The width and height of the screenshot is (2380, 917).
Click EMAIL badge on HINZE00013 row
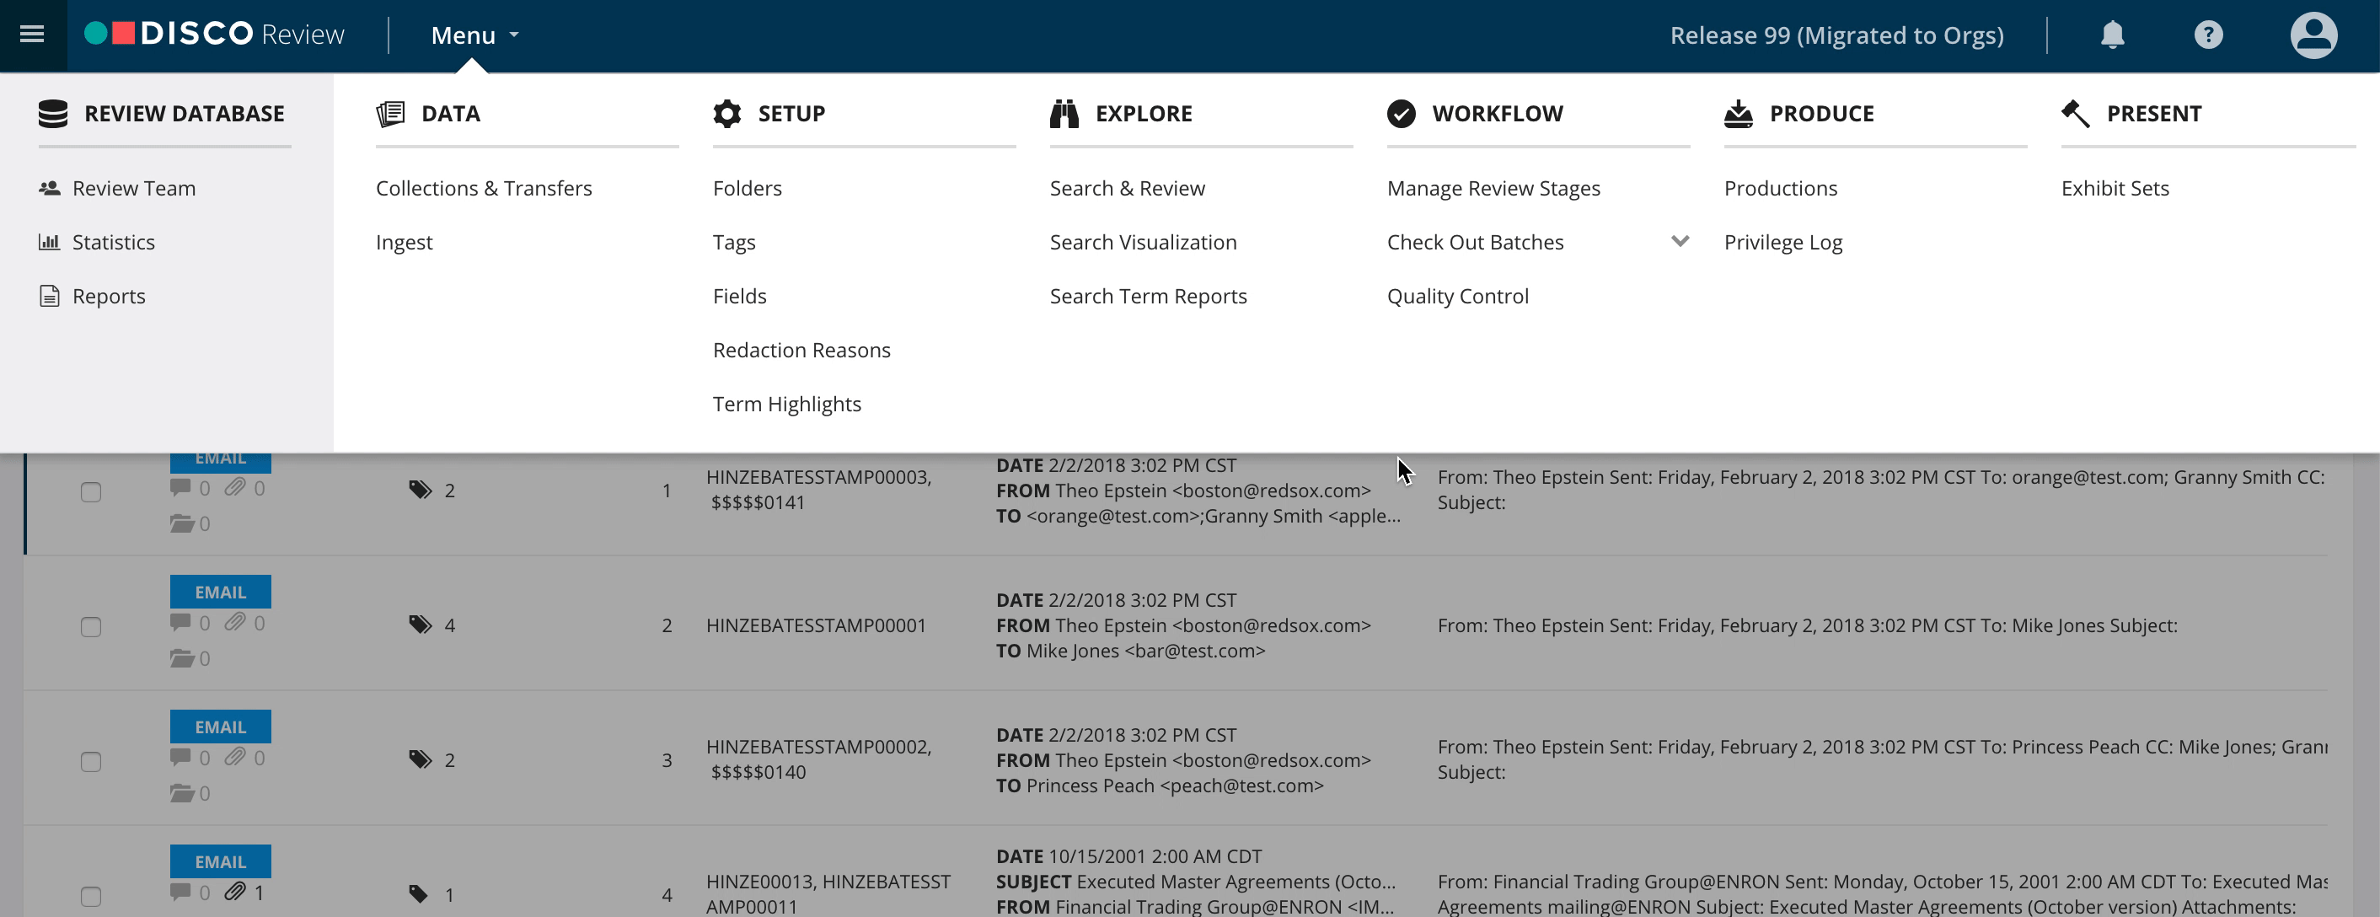tap(220, 861)
